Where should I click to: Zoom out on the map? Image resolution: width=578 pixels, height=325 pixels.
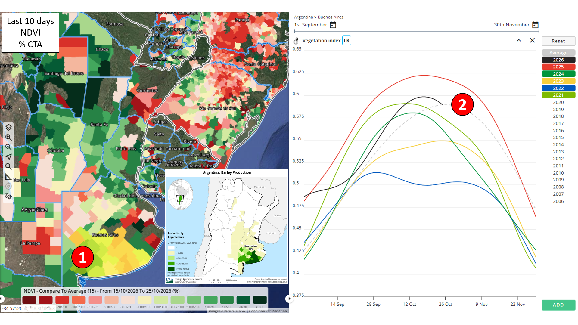tap(8, 147)
